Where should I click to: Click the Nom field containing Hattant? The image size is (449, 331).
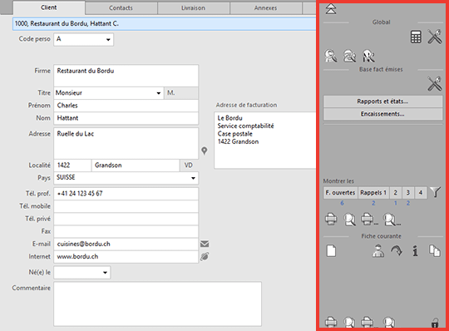[126, 118]
